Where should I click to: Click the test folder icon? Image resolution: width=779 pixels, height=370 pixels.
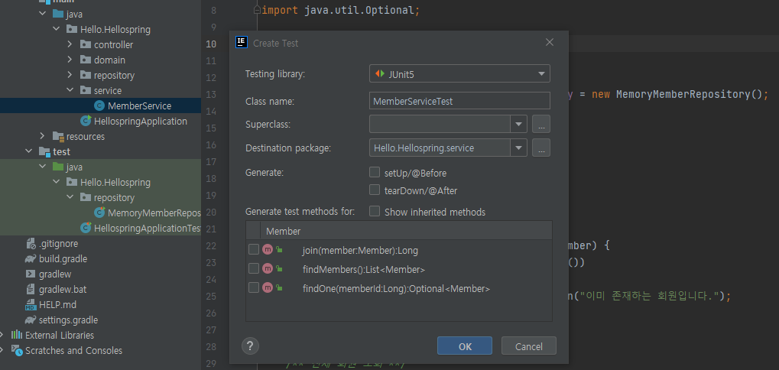pyautogui.click(x=44, y=152)
